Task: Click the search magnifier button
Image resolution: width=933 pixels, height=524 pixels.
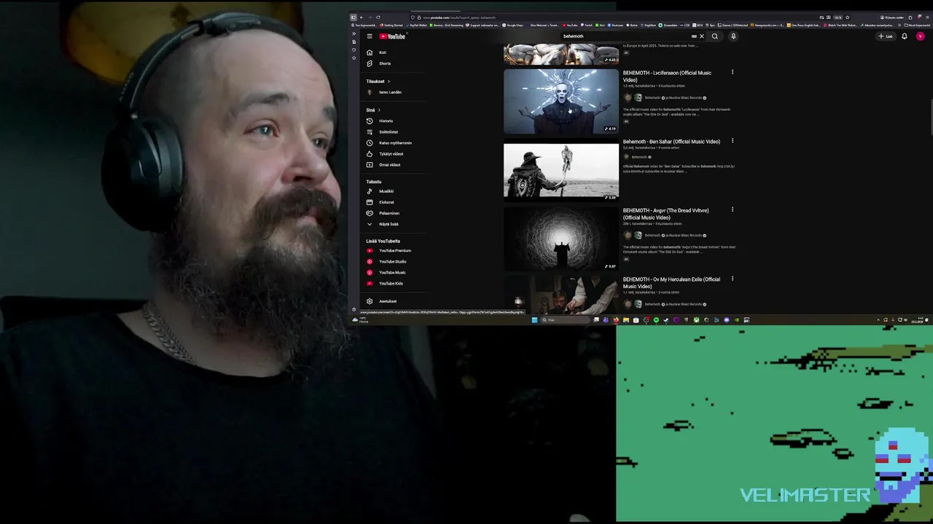Action: pos(715,36)
